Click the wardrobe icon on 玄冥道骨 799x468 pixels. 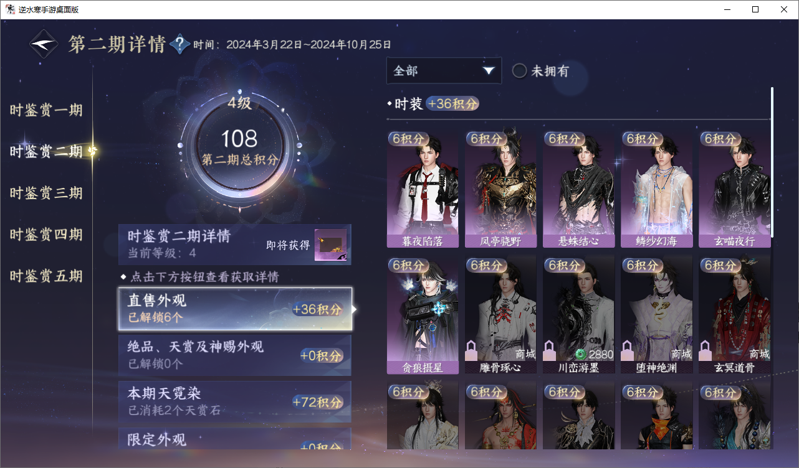pos(706,350)
